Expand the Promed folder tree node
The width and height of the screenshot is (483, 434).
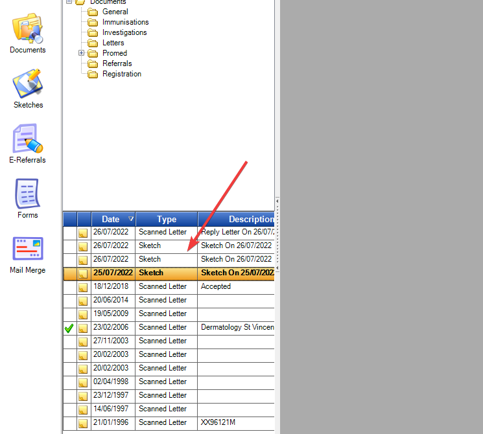[x=82, y=53]
